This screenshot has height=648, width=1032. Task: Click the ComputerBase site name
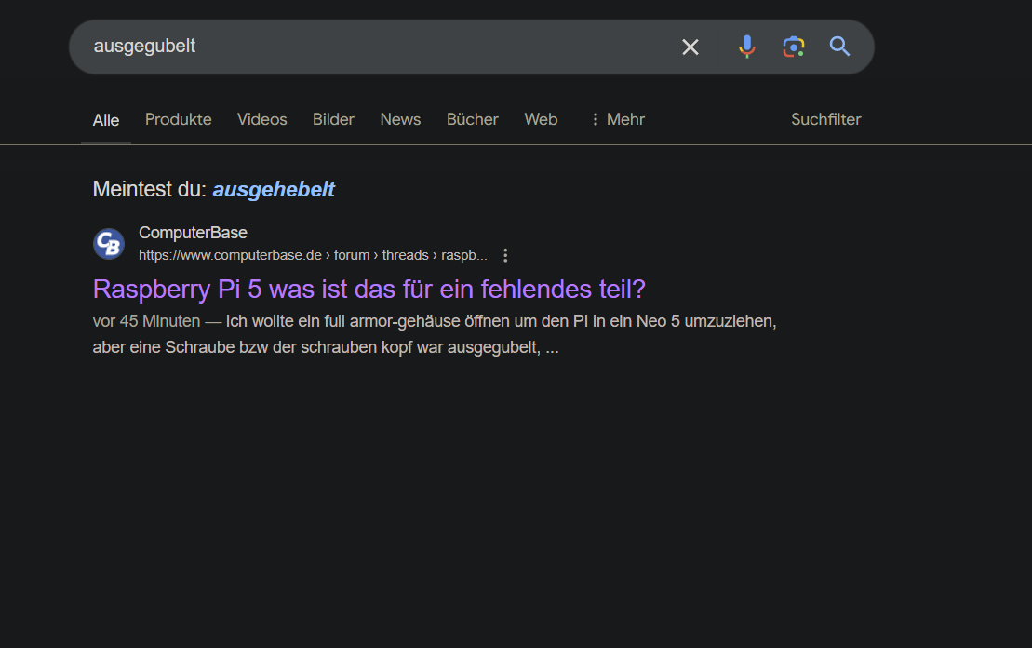point(193,233)
